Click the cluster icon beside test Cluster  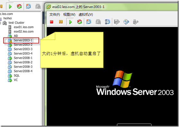click(5, 23)
